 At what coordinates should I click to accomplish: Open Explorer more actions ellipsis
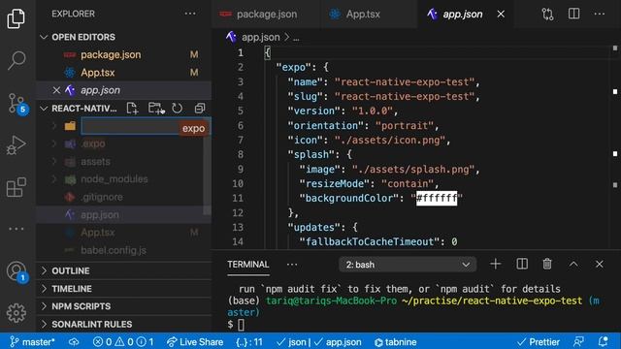click(x=190, y=14)
